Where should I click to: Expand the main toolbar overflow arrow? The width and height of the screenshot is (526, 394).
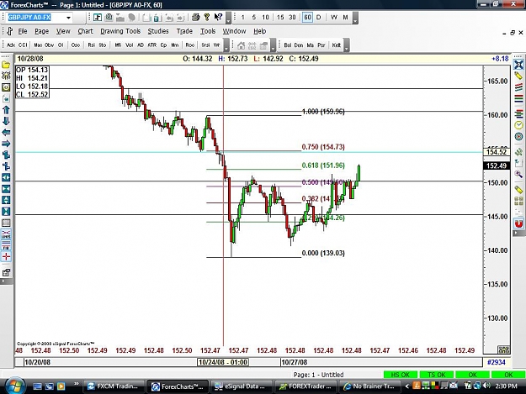[228, 18]
